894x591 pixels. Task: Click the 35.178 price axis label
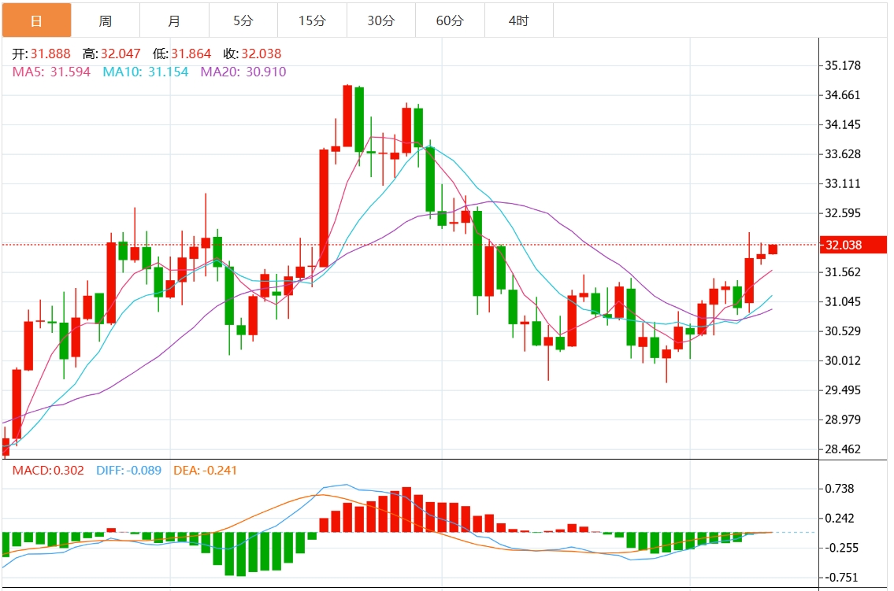tap(843, 65)
